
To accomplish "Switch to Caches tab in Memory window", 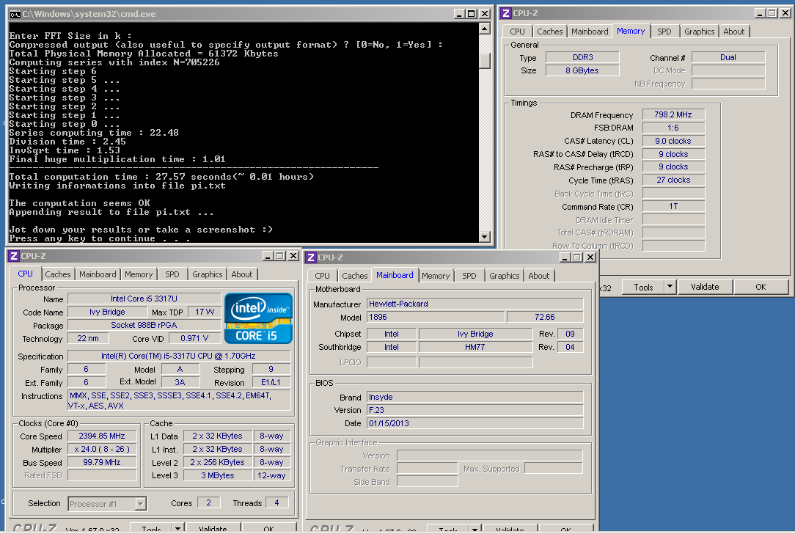I will point(549,32).
